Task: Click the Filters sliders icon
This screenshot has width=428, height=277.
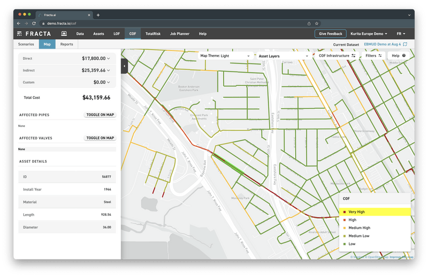Action: [x=380, y=56]
